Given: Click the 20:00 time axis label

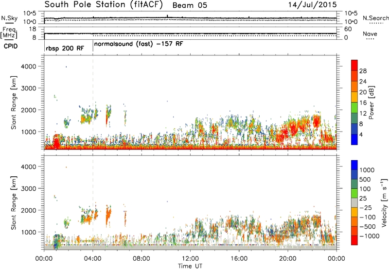Looking at the screenshot, I should click(x=288, y=259).
